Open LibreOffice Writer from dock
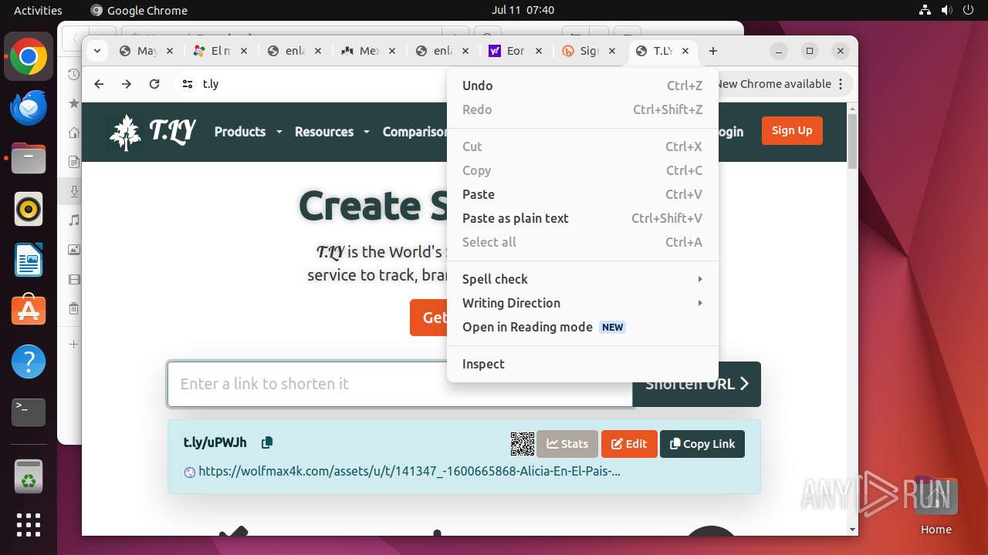This screenshot has height=555, width=988. (x=29, y=261)
